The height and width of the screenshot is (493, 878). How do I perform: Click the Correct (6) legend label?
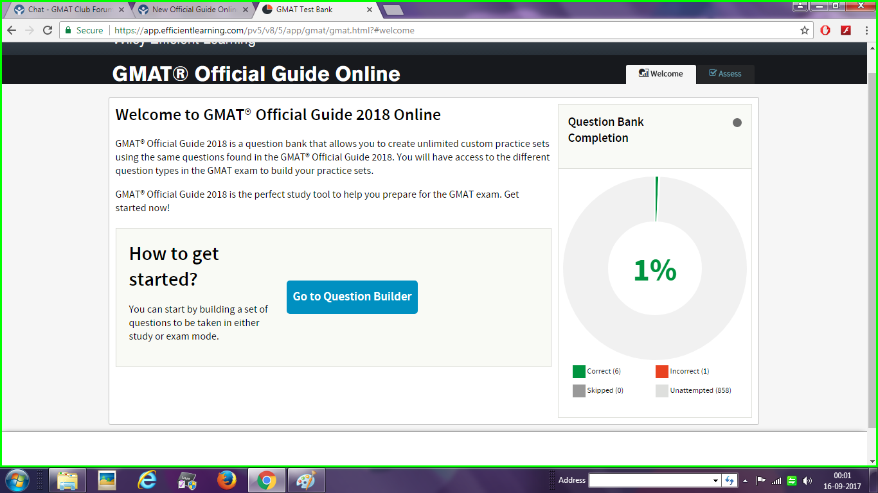coord(604,371)
